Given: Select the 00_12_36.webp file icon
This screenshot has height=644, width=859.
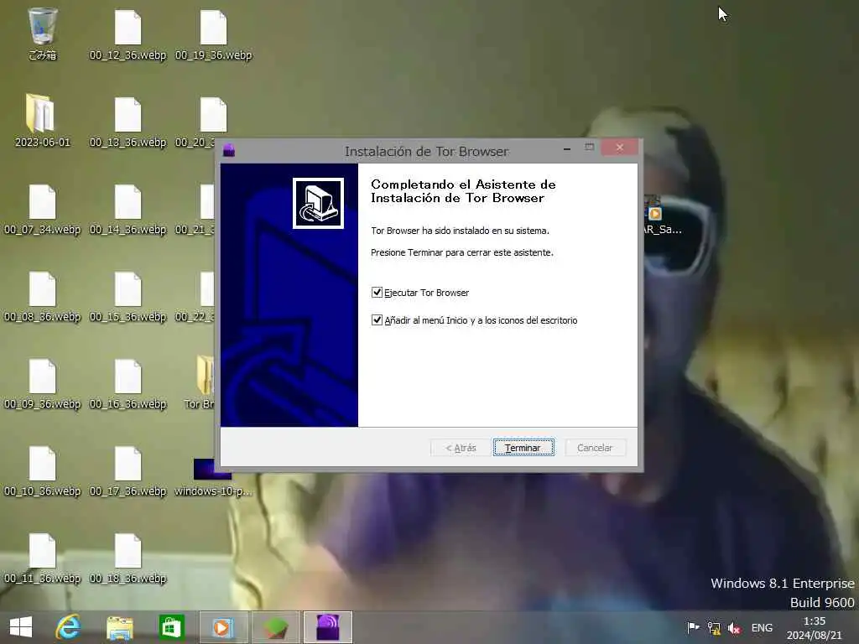Looking at the screenshot, I should coord(128,34).
